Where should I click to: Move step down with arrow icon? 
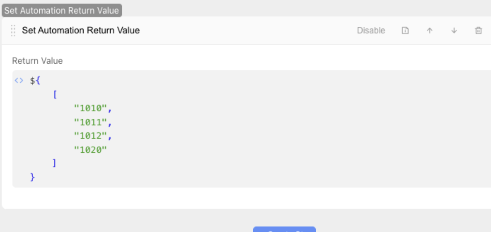coord(454,31)
